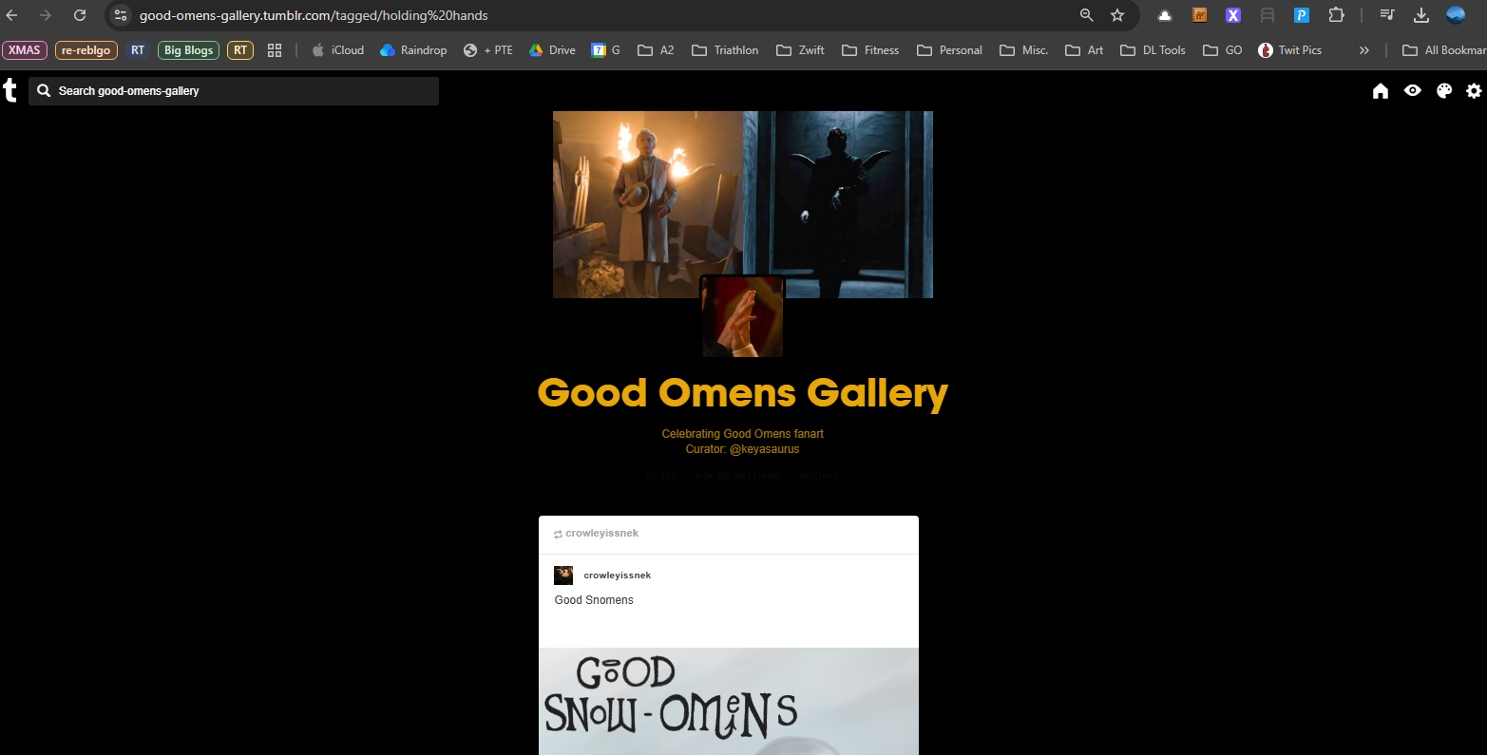The image size is (1487, 755).
Task: Toggle the eye icon to follow the blog
Action: click(x=1413, y=91)
